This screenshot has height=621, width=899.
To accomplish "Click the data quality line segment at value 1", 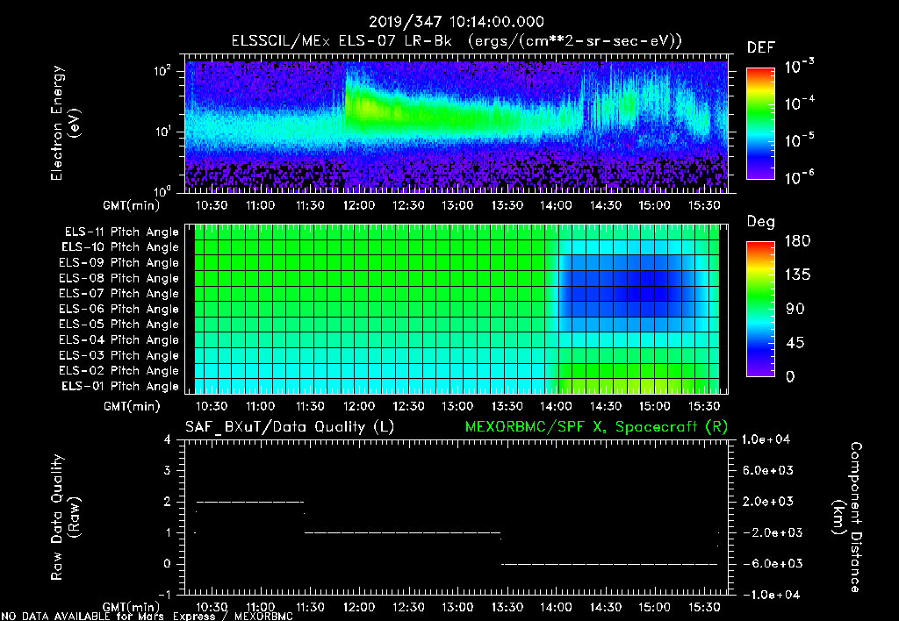I will (x=402, y=532).
